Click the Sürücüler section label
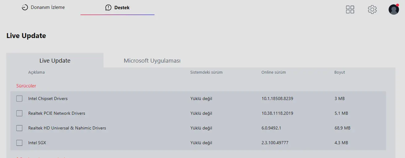405x158 pixels. tap(26, 86)
